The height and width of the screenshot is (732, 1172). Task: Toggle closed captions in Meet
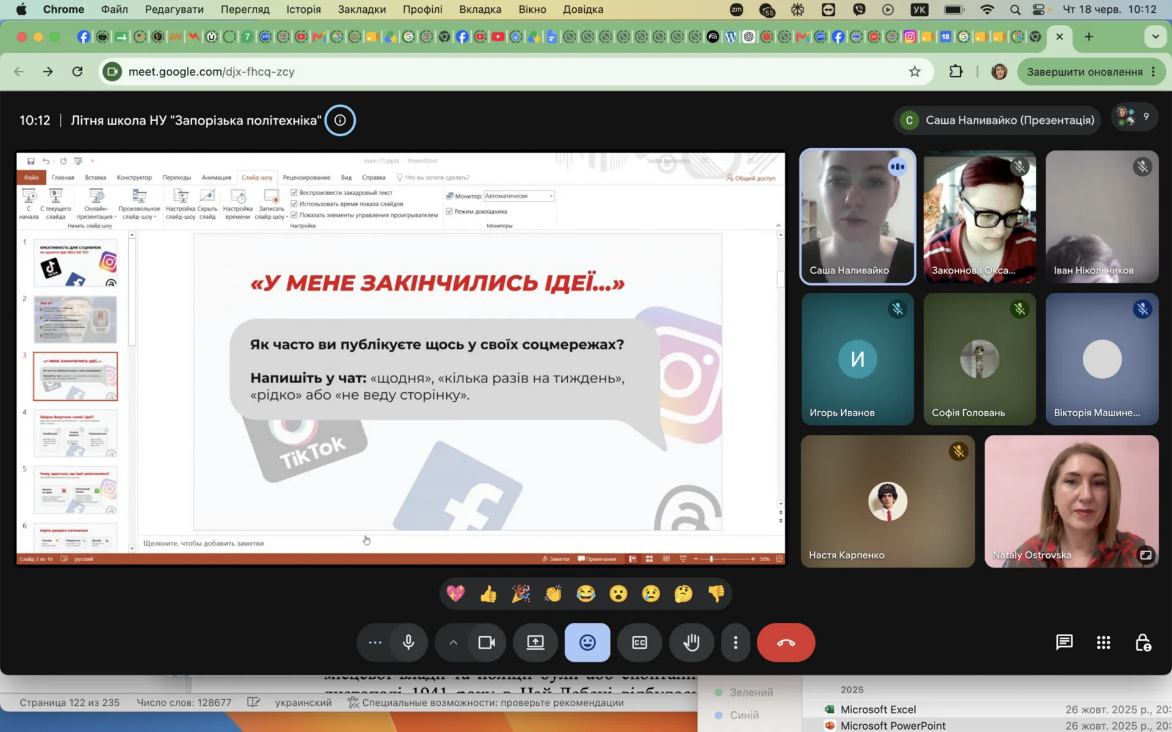639,642
